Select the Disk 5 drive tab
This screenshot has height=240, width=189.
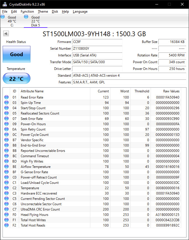click(x=36, y=21)
